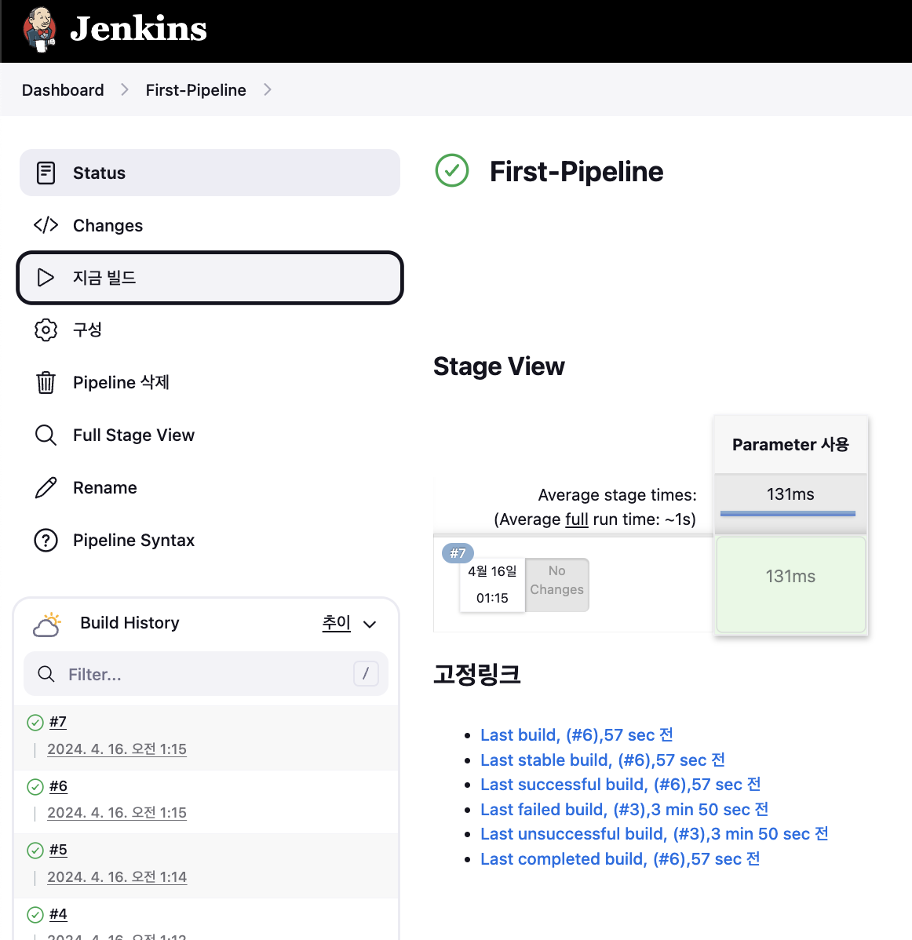Click the Stage View heading
This screenshot has height=940, width=912.
499,366
